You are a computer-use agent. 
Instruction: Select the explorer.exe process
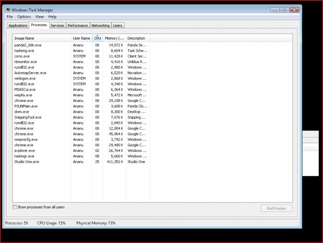(x=81, y=151)
